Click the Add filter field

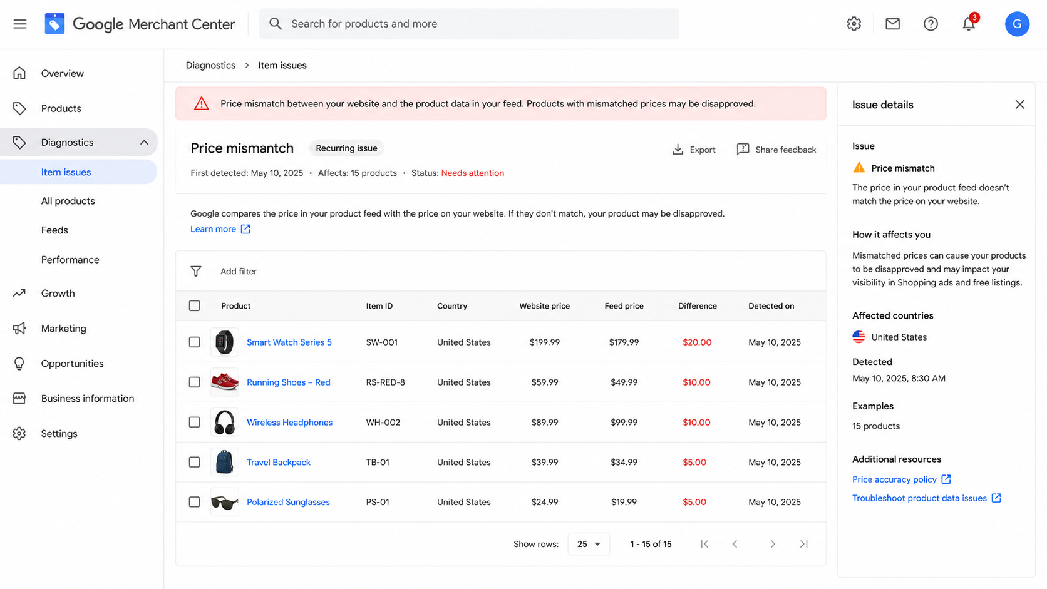[x=239, y=271]
